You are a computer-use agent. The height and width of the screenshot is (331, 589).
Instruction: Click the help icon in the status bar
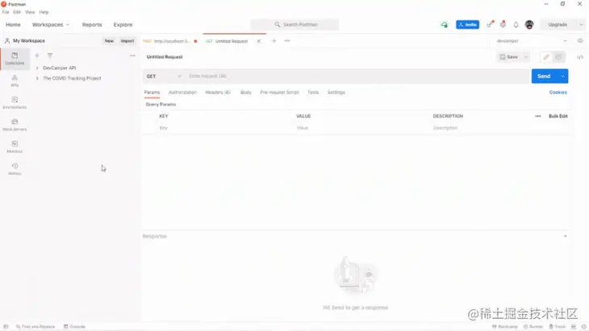coord(583,326)
